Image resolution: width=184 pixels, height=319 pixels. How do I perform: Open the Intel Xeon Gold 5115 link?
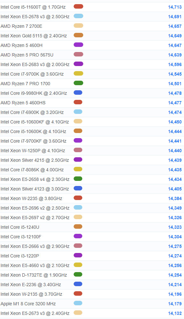(x=34, y=36)
